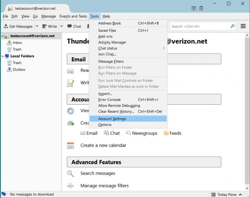
Task: Click the Local Folders computer icon
Action: (x=7, y=56)
